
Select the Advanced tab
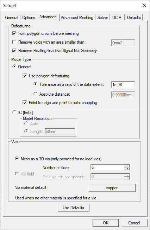pyautogui.click(x=48, y=17)
